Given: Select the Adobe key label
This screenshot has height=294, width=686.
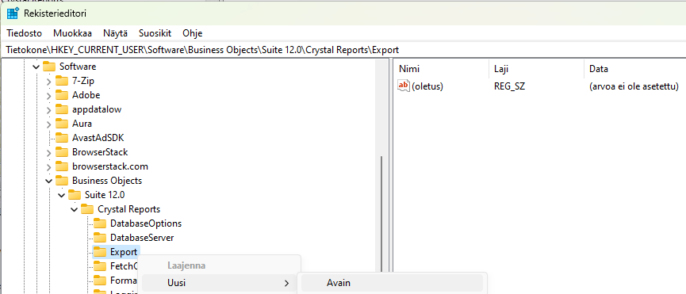Looking at the screenshot, I should [86, 95].
